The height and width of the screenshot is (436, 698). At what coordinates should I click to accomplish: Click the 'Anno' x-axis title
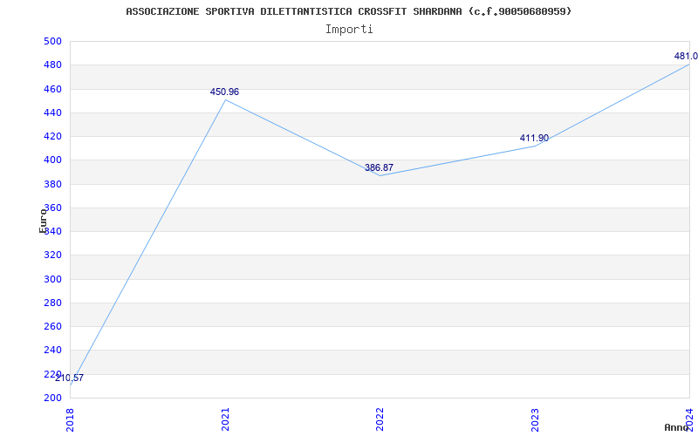pos(676,427)
